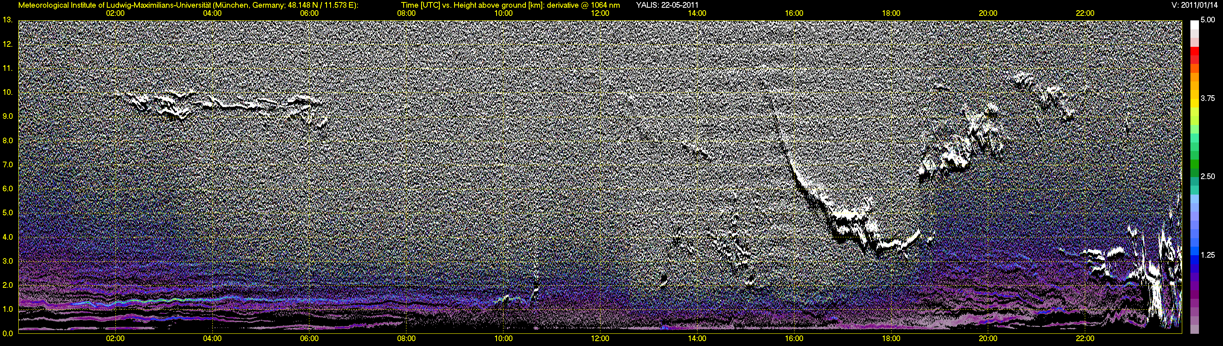Select the 12:00 label on the bottom time axis
1223x346 pixels.
[600, 338]
